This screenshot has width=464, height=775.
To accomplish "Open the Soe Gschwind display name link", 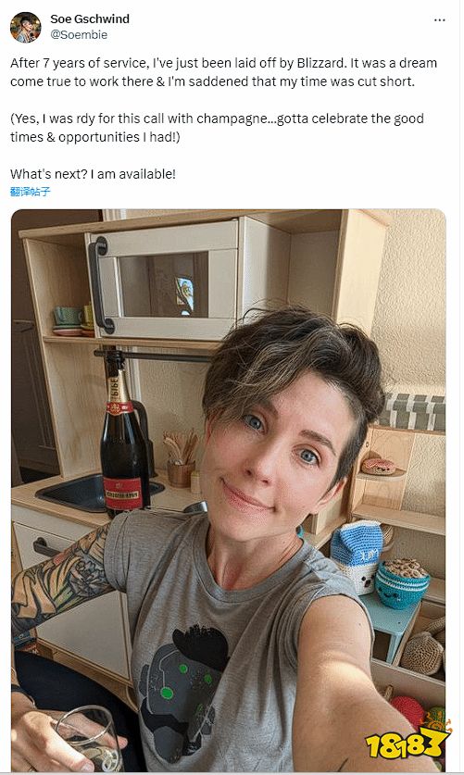I will coord(90,19).
